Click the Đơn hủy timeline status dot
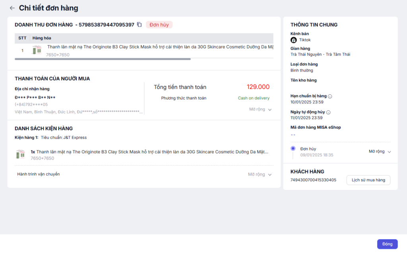This screenshot has height=254, width=407. coord(293,148)
